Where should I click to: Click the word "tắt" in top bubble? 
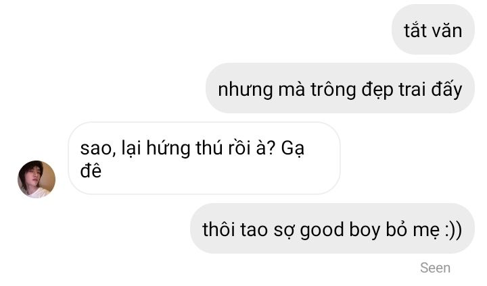click(x=415, y=30)
